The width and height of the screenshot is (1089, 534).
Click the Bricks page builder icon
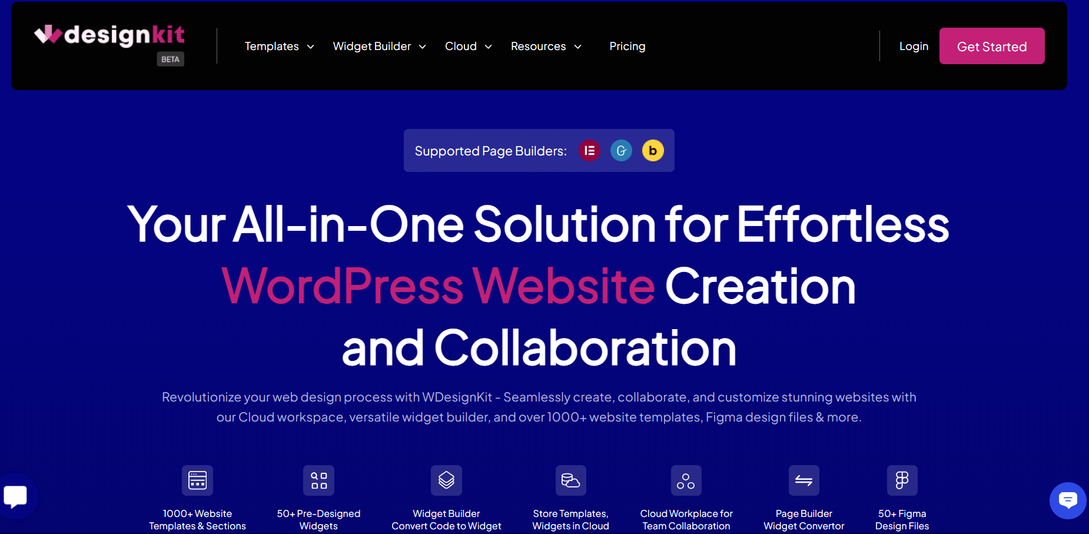653,151
